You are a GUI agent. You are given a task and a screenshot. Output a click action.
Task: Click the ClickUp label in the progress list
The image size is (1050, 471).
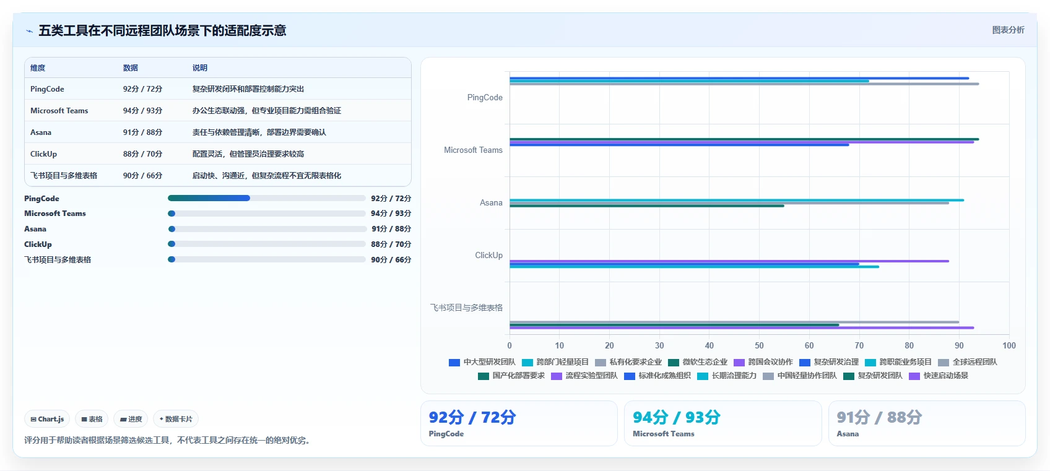(38, 244)
